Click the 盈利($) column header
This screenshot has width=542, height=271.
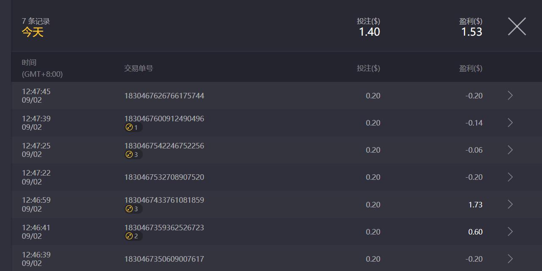coord(470,68)
